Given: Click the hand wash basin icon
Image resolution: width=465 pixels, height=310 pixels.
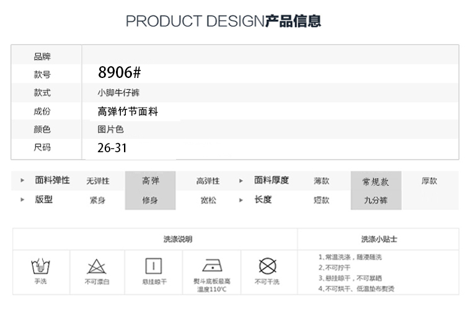Looking at the screenshot, I should tap(41, 267).
